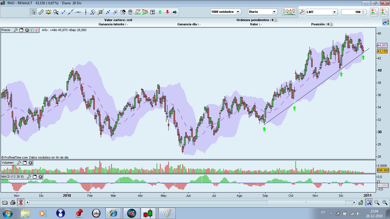Activate the magnifier zoom tool
Screen dimensions: 390x219
pyautogui.click(x=56, y=12)
